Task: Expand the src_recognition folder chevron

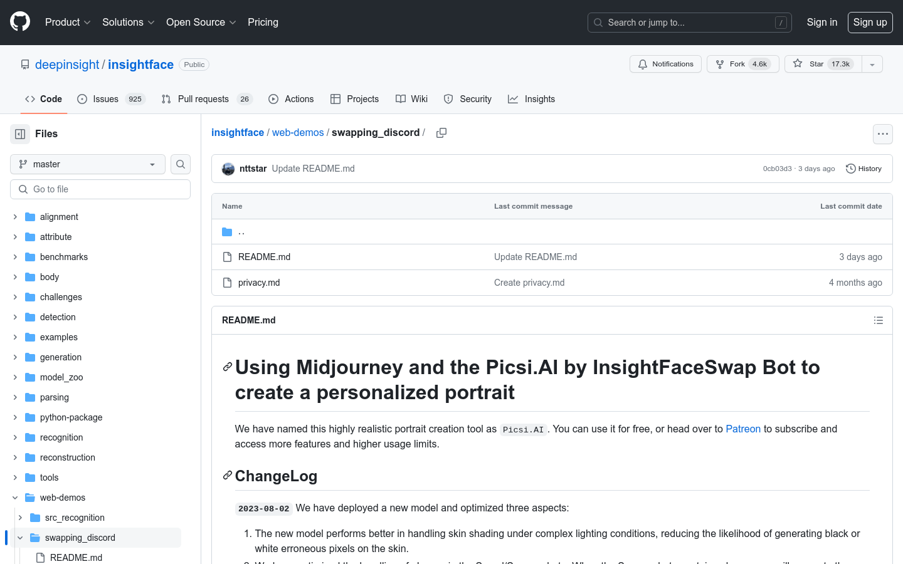Action: tap(20, 518)
